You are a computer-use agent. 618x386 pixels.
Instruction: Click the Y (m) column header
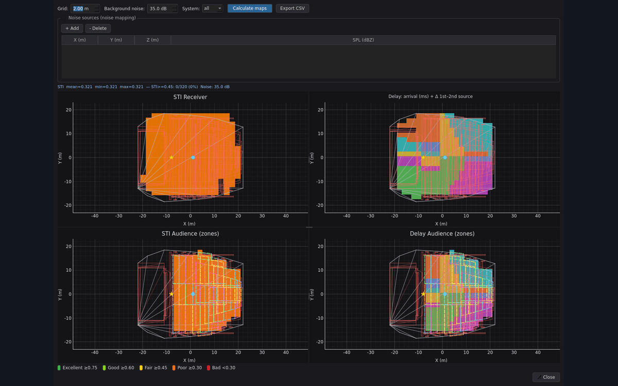116,40
